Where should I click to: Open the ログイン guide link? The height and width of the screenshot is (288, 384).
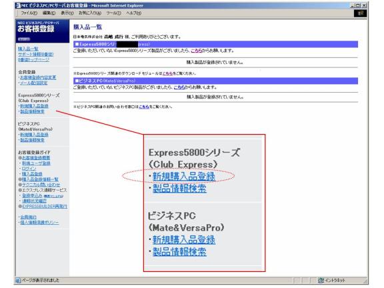point(29,169)
